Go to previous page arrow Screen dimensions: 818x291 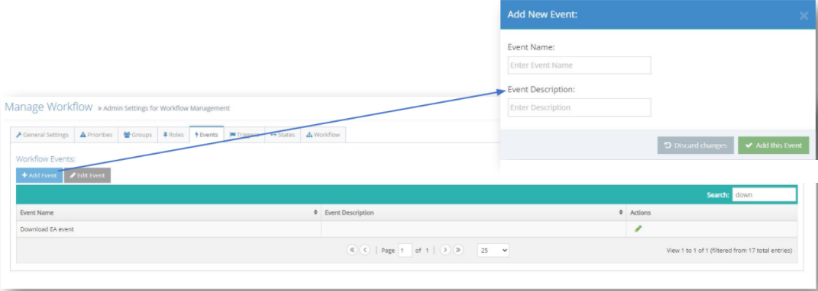[x=364, y=250]
